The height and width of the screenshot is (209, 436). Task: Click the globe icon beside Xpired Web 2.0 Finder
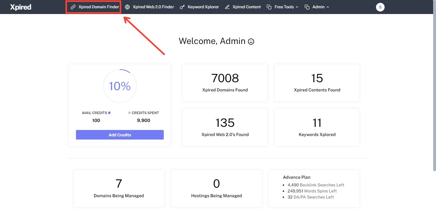click(x=127, y=7)
